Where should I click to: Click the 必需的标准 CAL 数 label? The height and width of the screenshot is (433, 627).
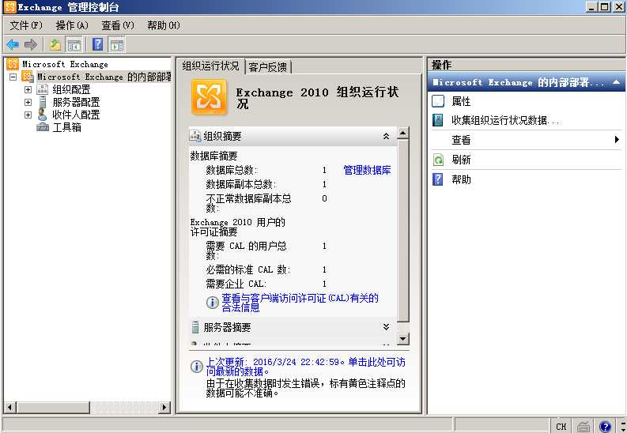(x=248, y=270)
